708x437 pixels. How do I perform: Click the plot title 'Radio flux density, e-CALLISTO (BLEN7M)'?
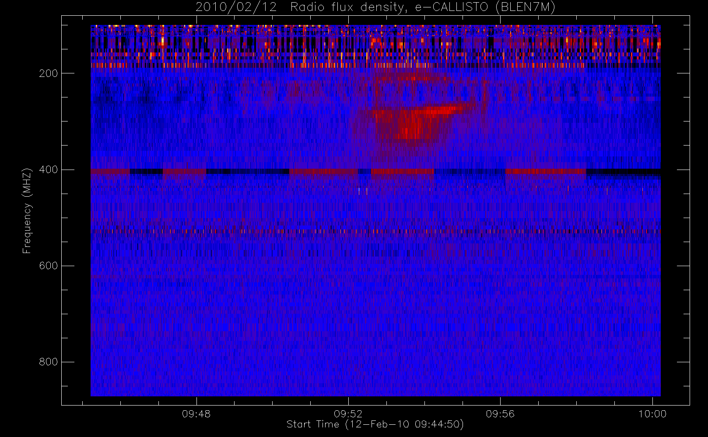click(423, 7)
